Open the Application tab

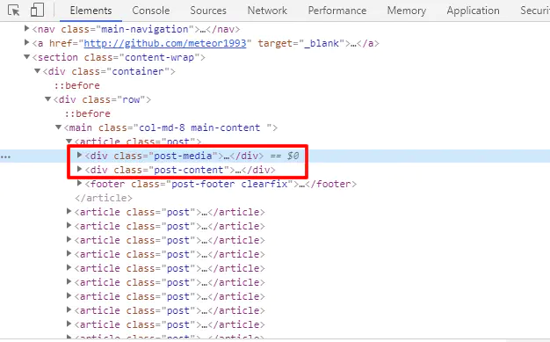[x=473, y=11]
